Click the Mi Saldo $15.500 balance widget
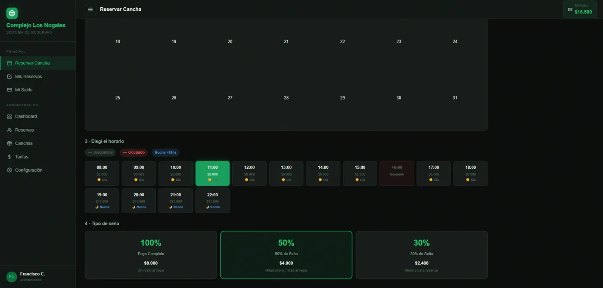This screenshot has width=603, height=288. tap(580, 9)
